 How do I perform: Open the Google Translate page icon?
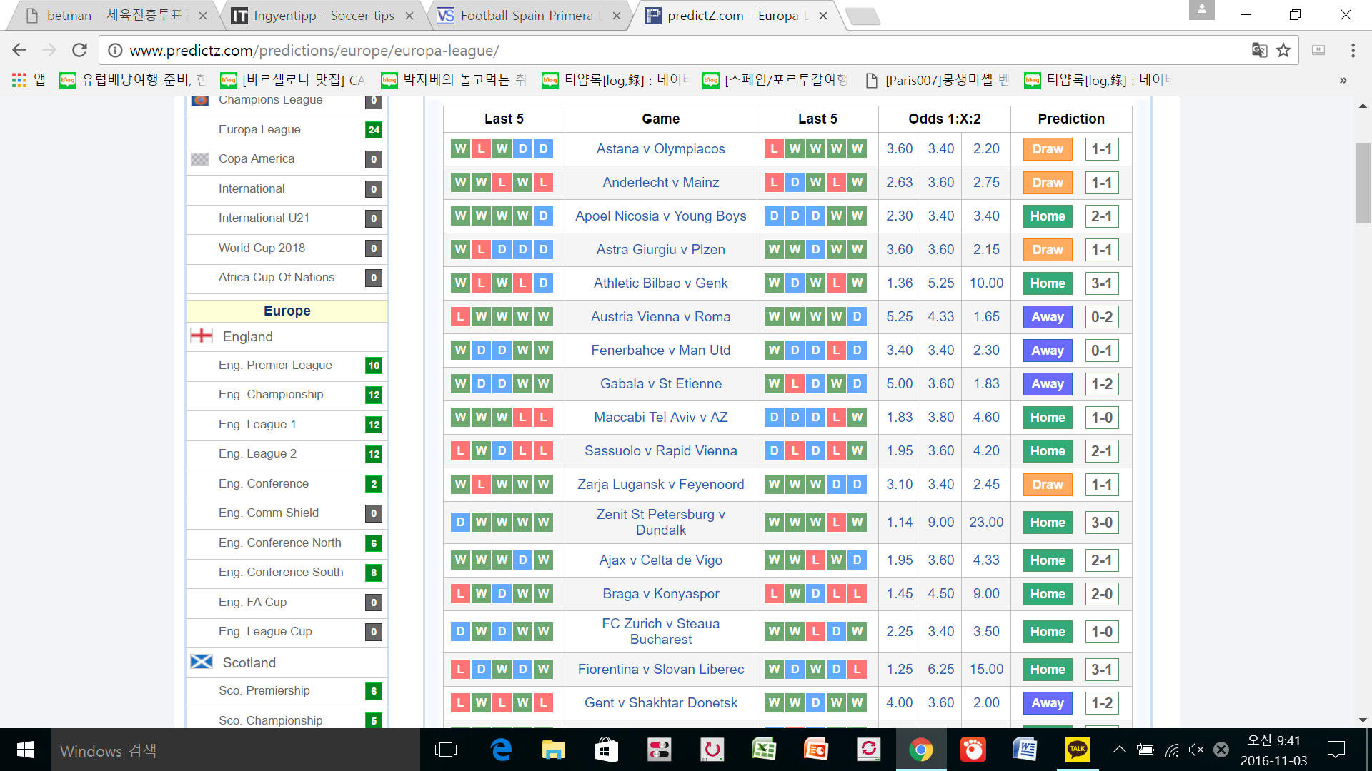click(1259, 50)
